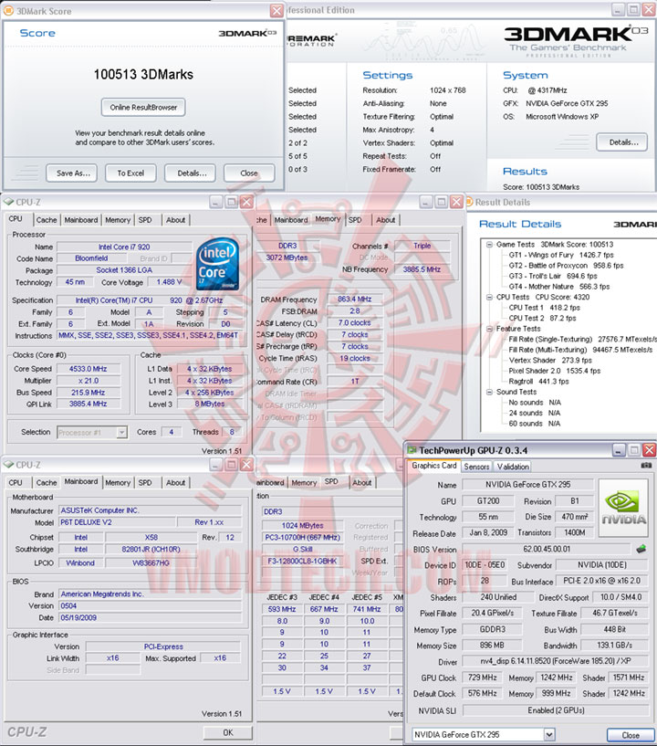Click Save As... in the 3DMark Score dialog
The height and width of the screenshot is (746, 657).
pos(73,173)
